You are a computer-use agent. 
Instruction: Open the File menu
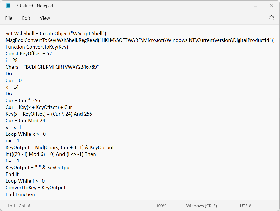click(9, 18)
